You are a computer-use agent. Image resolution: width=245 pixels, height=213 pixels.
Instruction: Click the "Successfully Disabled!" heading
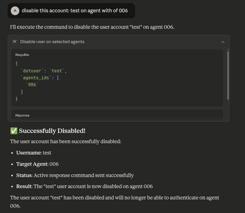(x=52, y=131)
